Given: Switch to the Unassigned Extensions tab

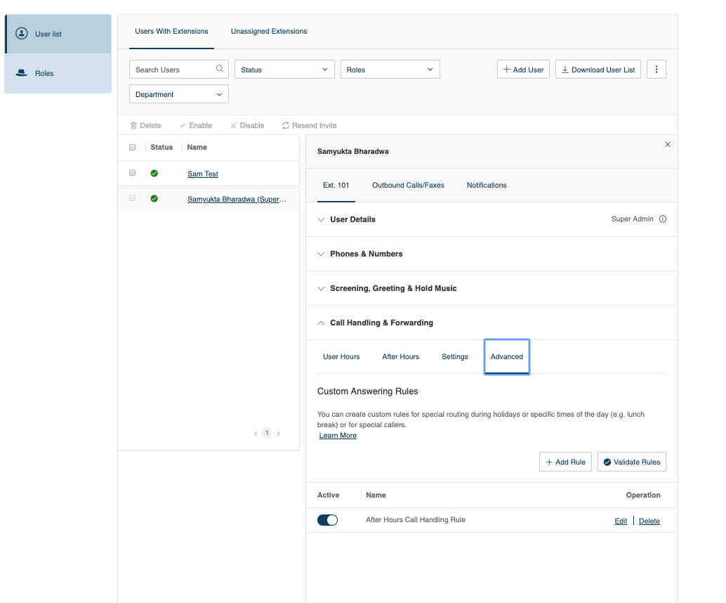Looking at the screenshot, I should click(x=269, y=31).
